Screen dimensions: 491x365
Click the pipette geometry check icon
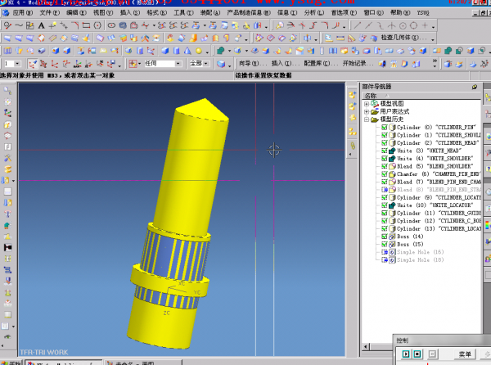pyautogui.click(x=363, y=38)
